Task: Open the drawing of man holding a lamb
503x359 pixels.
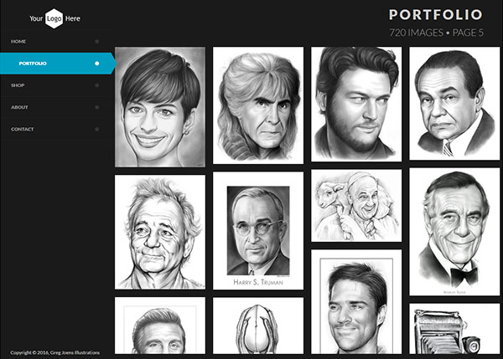Action: [x=356, y=206]
